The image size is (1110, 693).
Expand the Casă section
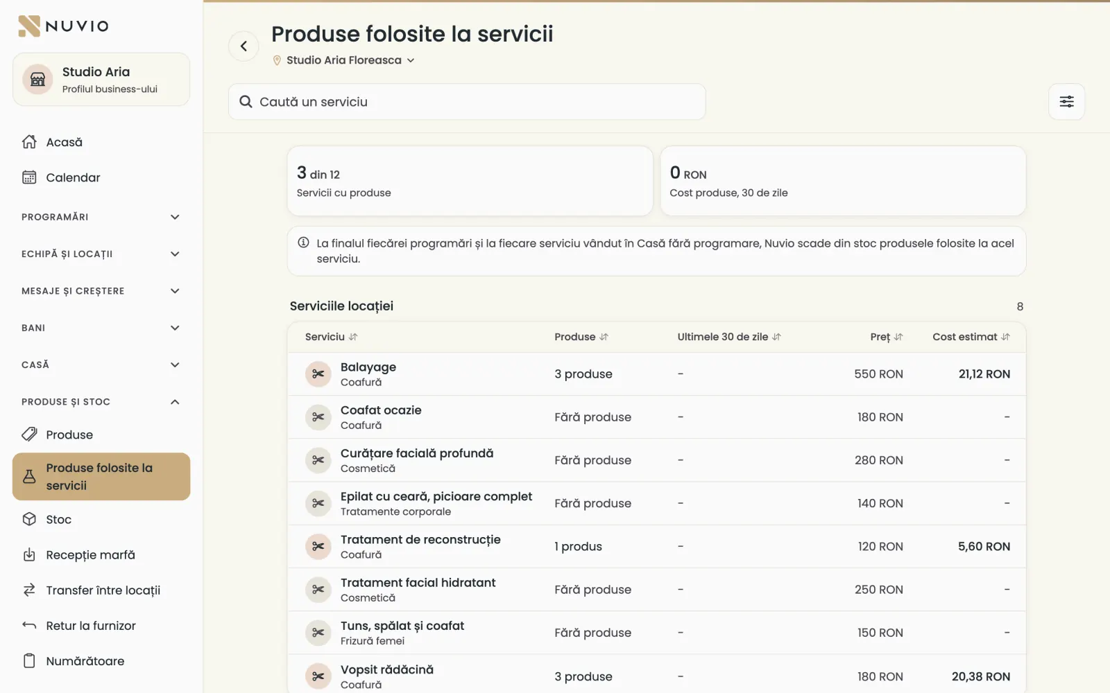[101, 365]
